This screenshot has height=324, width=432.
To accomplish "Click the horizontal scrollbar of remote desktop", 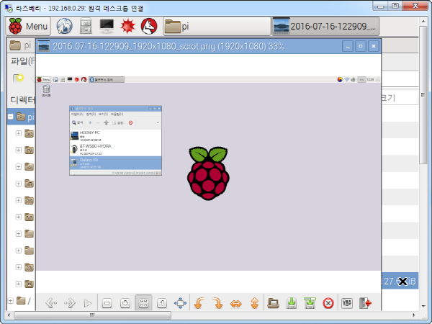I will click(92, 315).
